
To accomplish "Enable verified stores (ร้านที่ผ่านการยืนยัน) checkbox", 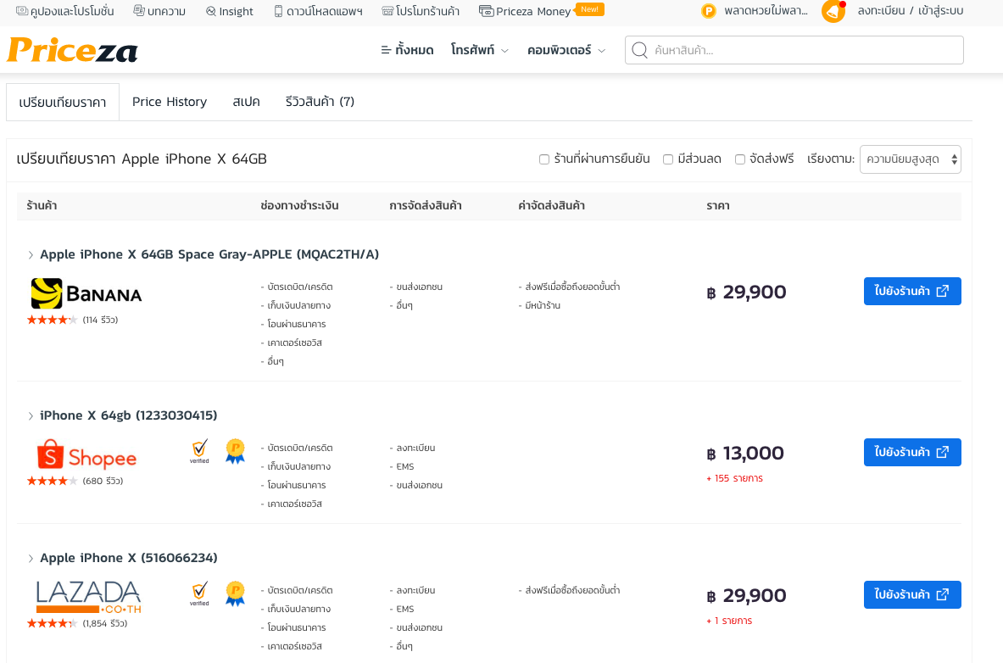I will click(x=544, y=159).
